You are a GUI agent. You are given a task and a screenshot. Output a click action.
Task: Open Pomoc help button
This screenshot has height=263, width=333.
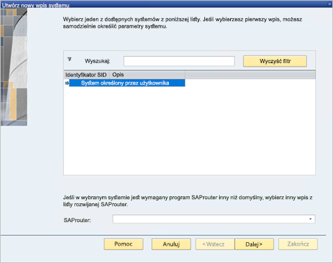pyautogui.click(x=124, y=244)
